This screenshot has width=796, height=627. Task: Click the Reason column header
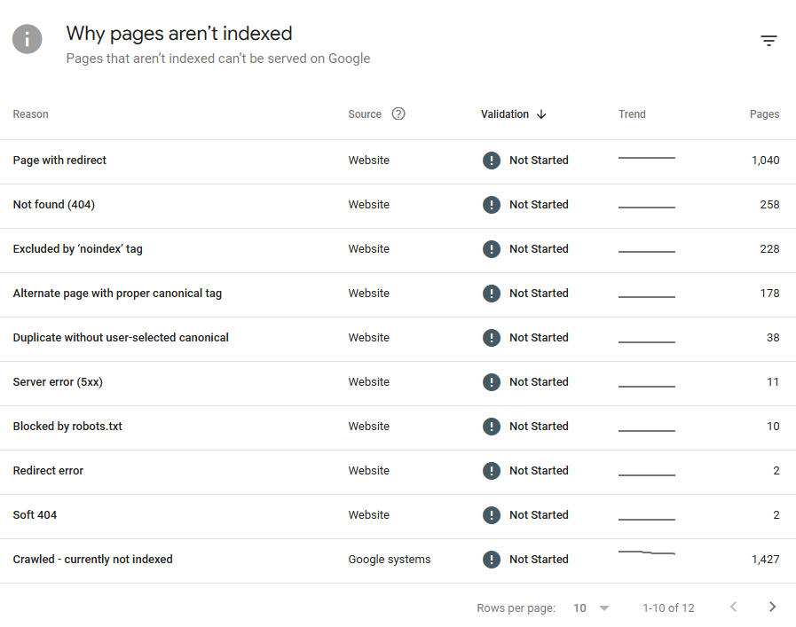coord(30,114)
